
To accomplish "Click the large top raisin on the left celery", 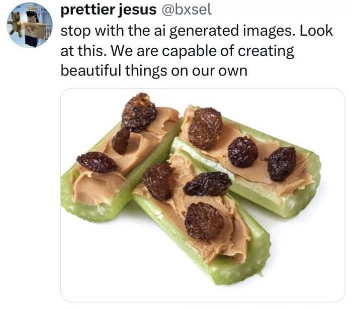I will click(138, 112).
